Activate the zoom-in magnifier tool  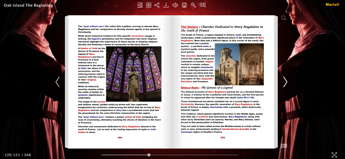click(194, 5)
